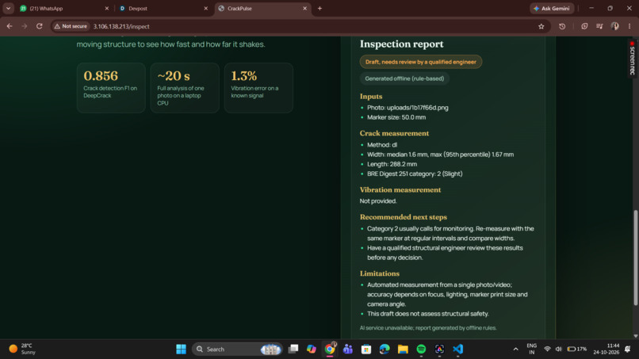Click the page vertical scrollbar thumb
The height and width of the screenshot is (359, 639).
pyautogui.click(x=636, y=258)
